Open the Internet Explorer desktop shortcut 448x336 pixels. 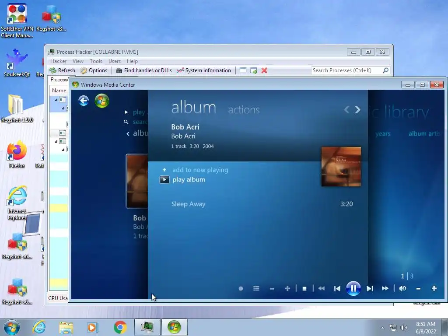[x=17, y=203]
